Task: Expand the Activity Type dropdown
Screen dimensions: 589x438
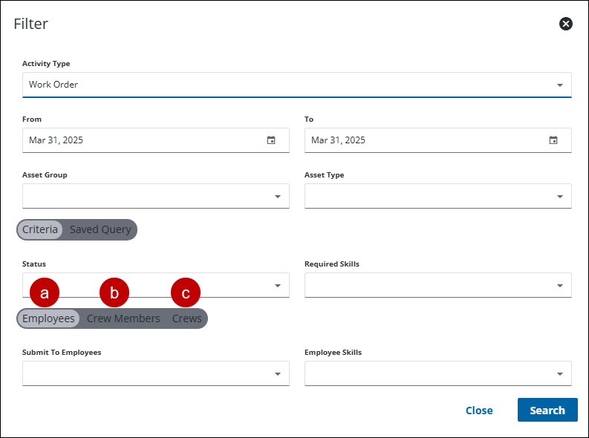Action: tap(560, 85)
